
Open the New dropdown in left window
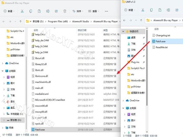coord(9,11)
